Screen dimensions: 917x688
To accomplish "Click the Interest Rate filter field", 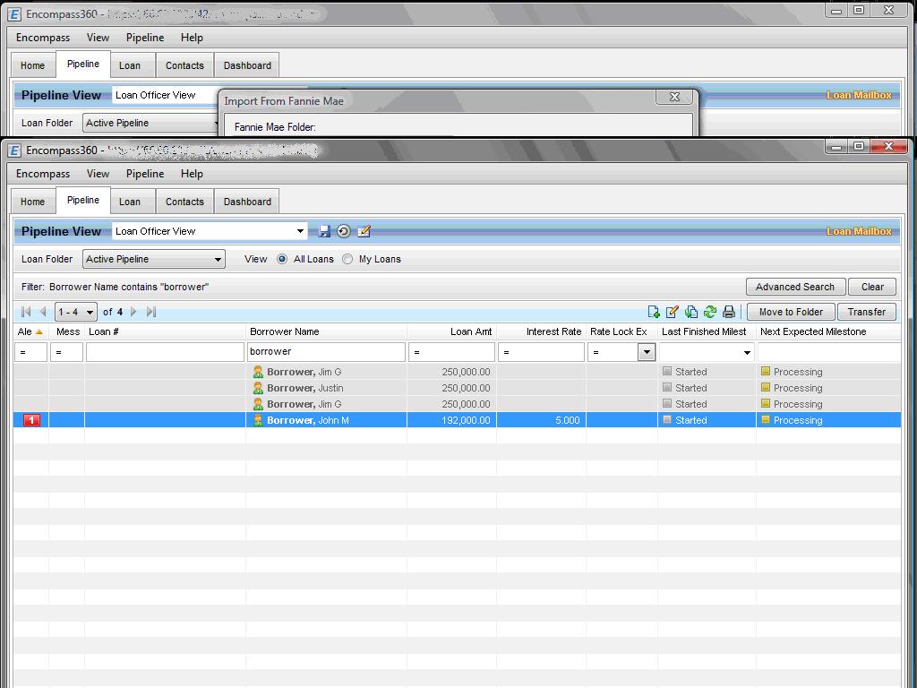I will pyautogui.click(x=541, y=351).
